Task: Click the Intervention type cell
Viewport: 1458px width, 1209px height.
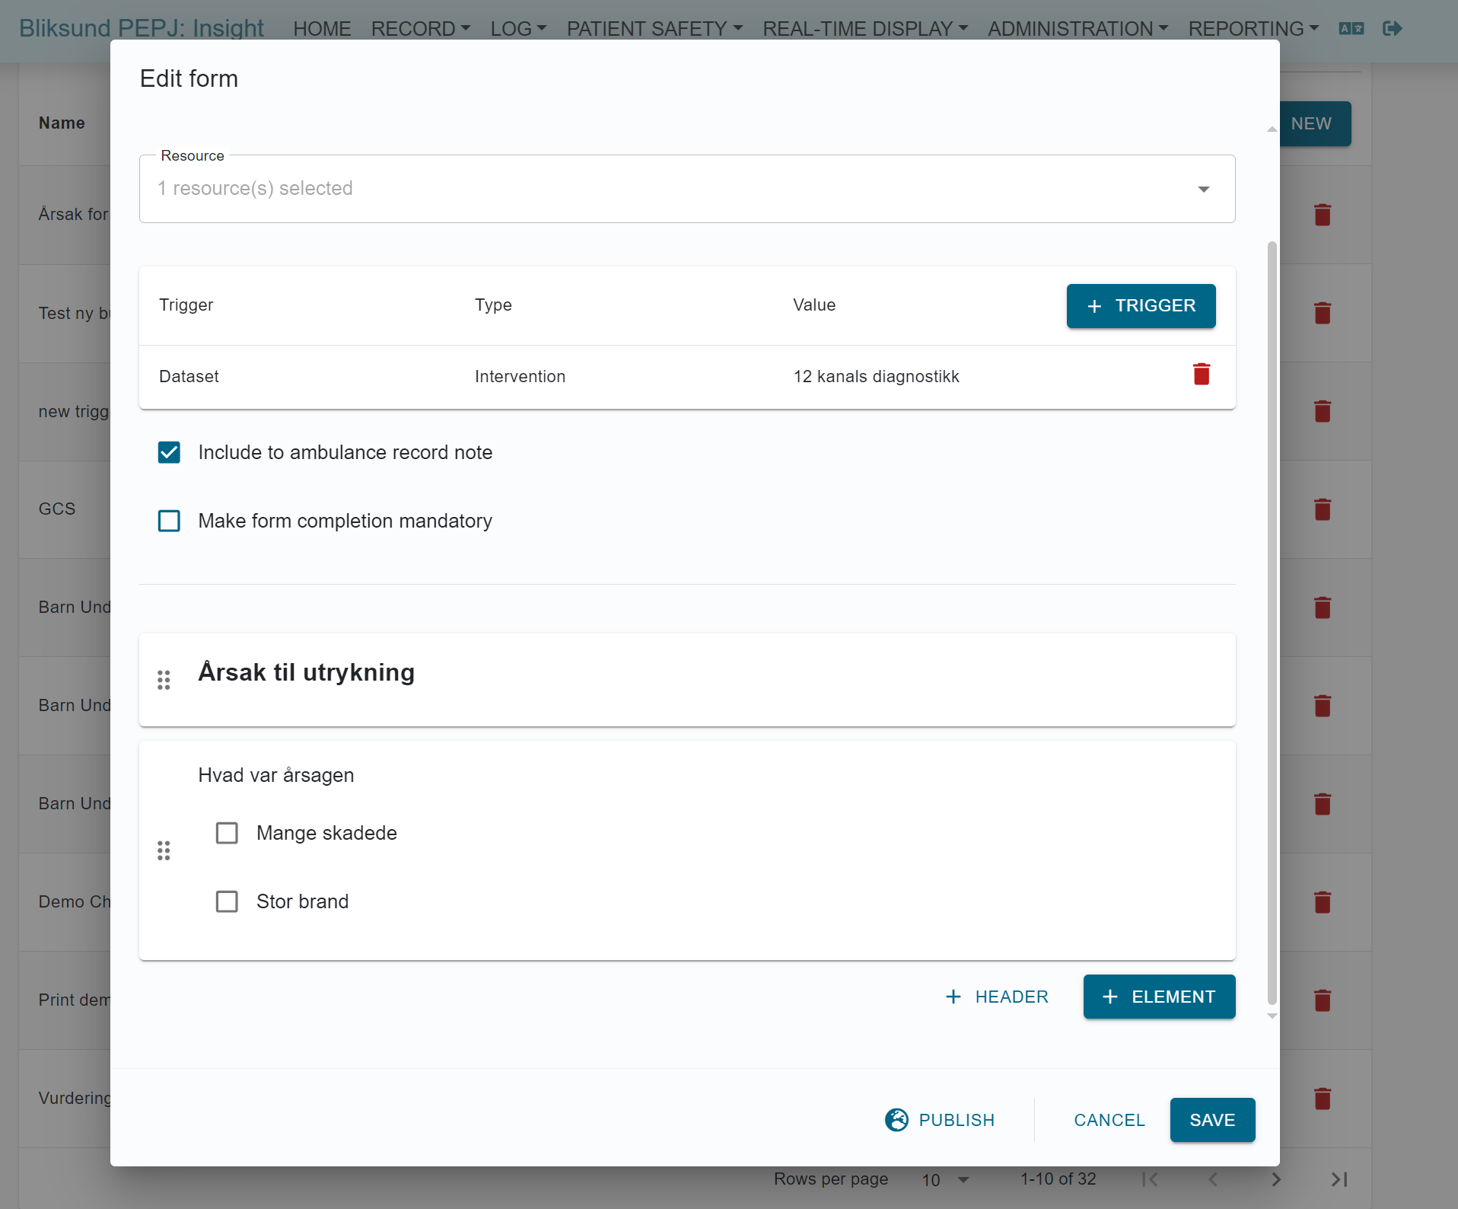Action: point(520,376)
